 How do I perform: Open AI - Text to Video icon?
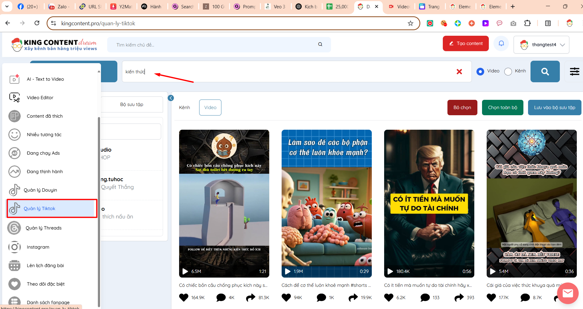click(x=15, y=79)
